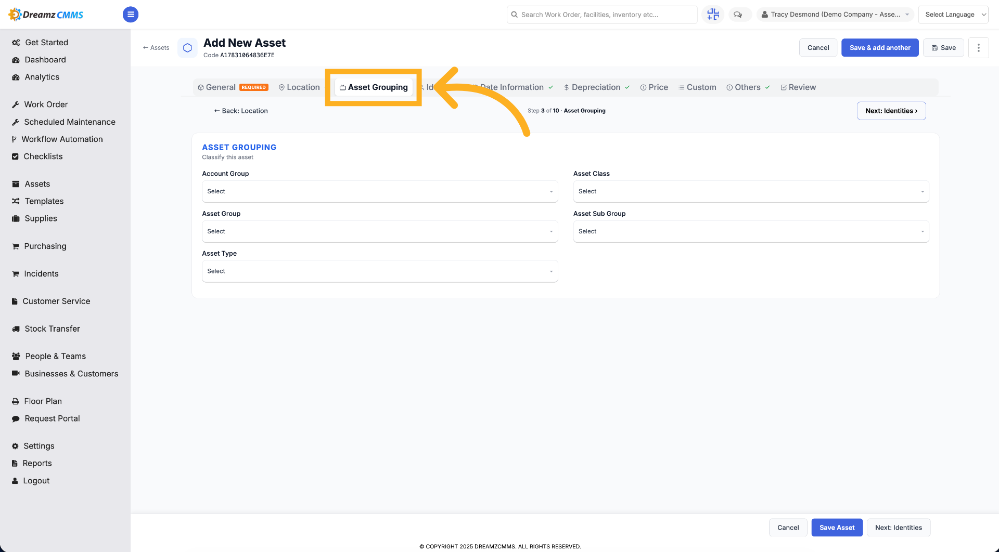Screen dimensions: 999x552
Task: Open the Asset Class dropdown
Action: (751, 191)
